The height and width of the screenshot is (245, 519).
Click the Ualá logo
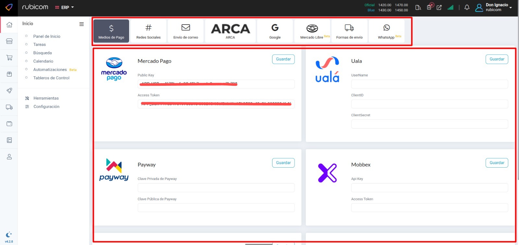[x=327, y=70]
